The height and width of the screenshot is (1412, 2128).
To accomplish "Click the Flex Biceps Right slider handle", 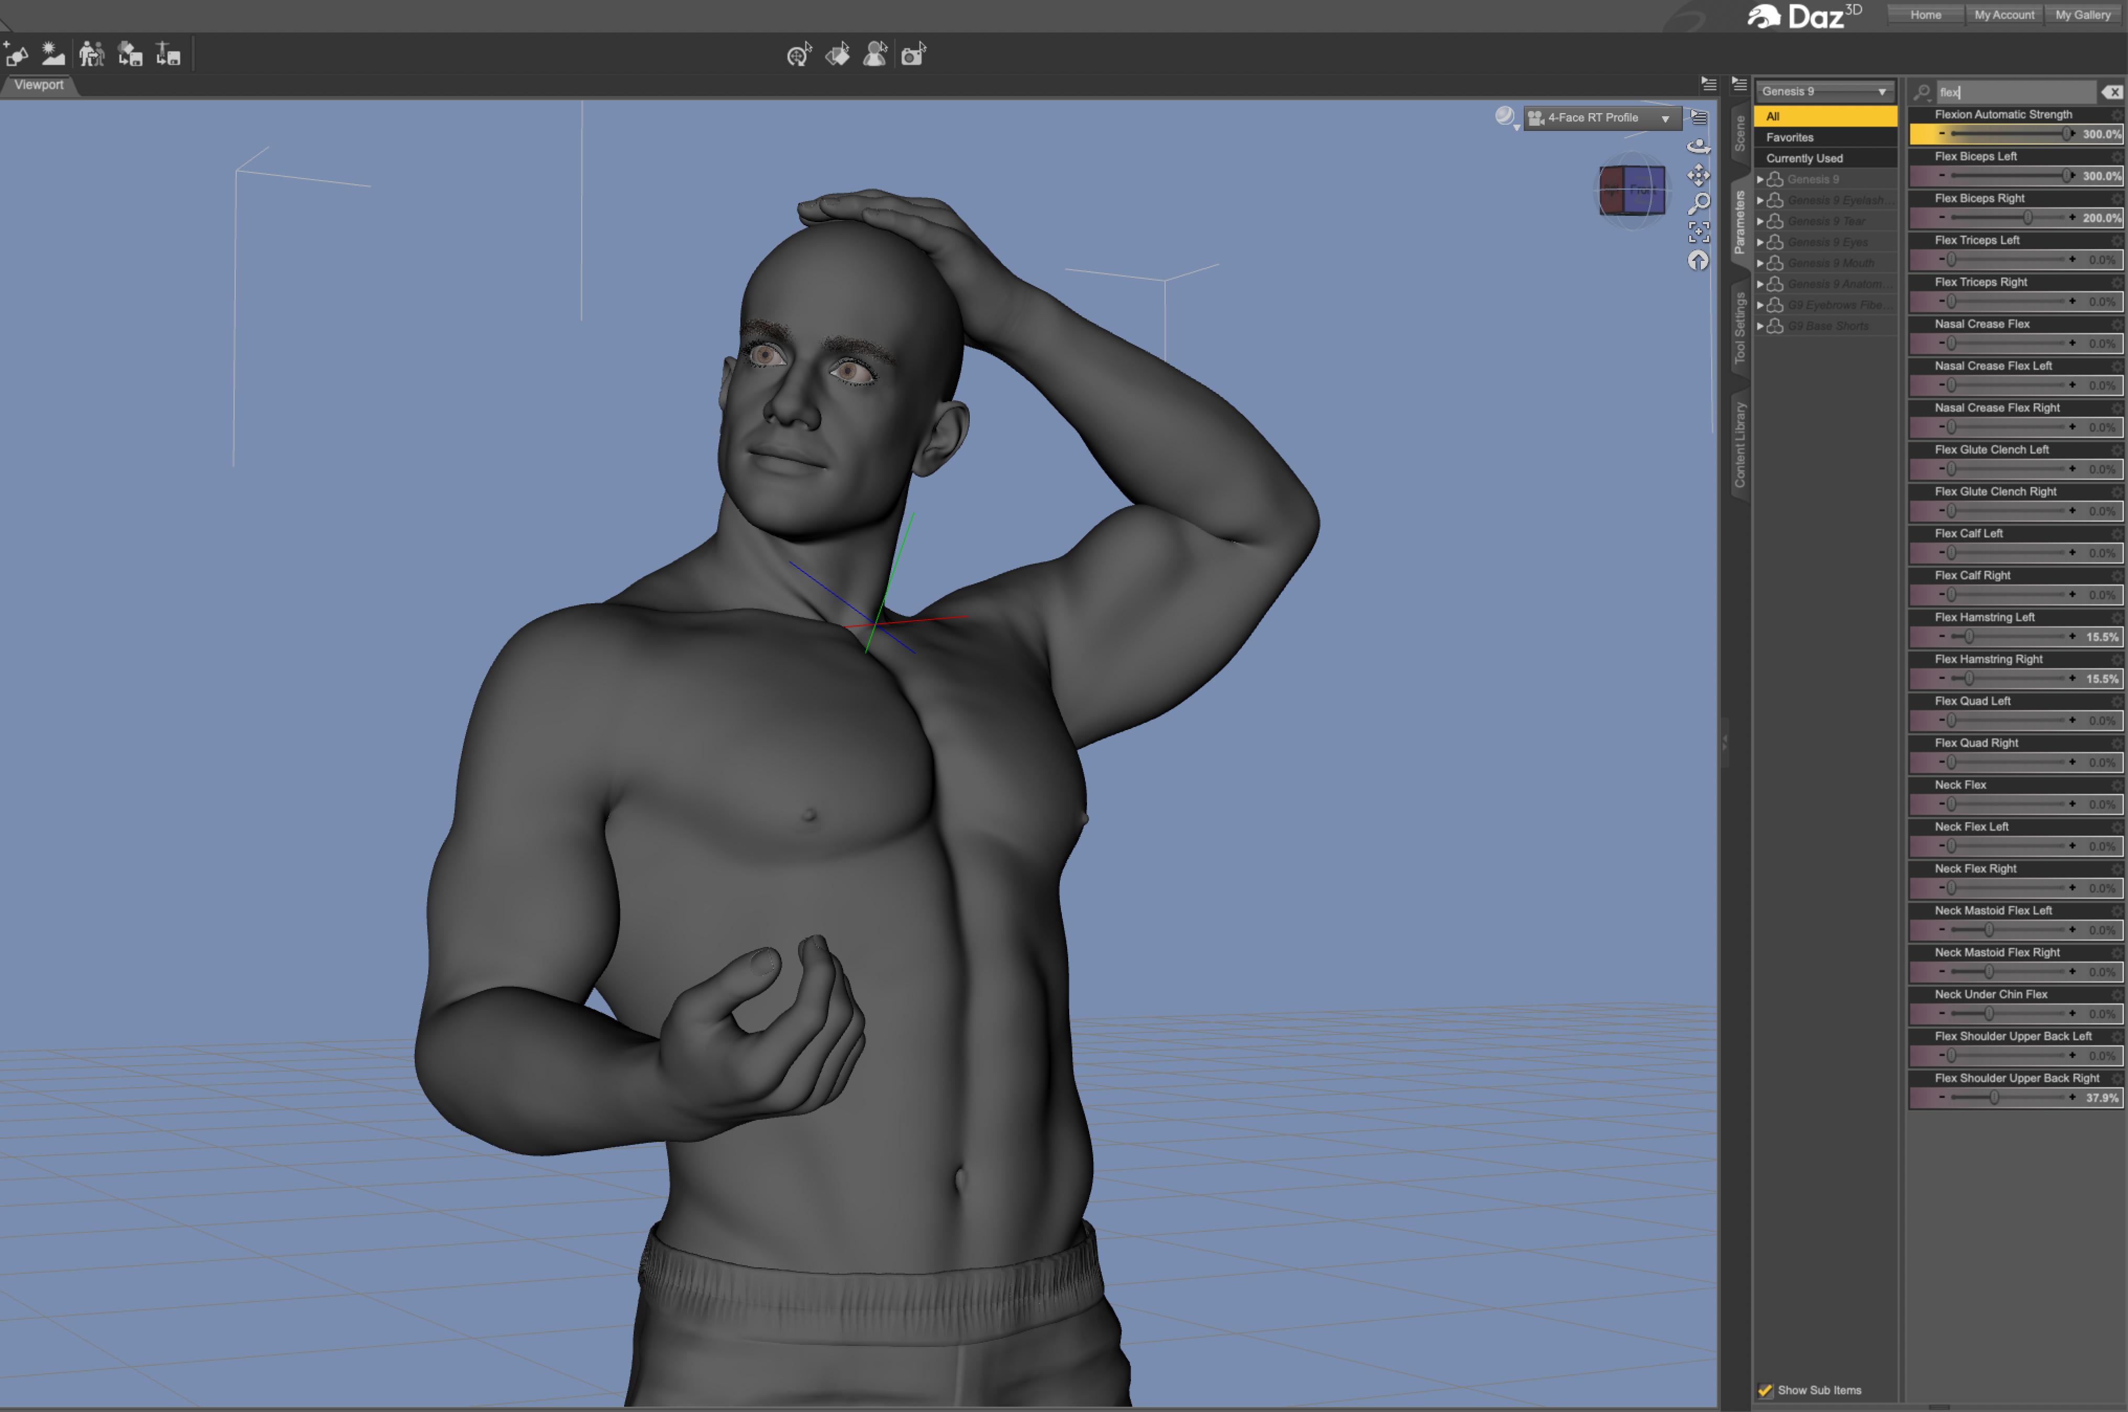I will [x=2027, y=218].
